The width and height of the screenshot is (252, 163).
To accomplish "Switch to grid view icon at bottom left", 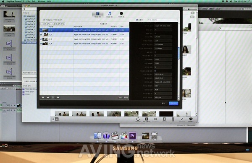I will 57,119.
